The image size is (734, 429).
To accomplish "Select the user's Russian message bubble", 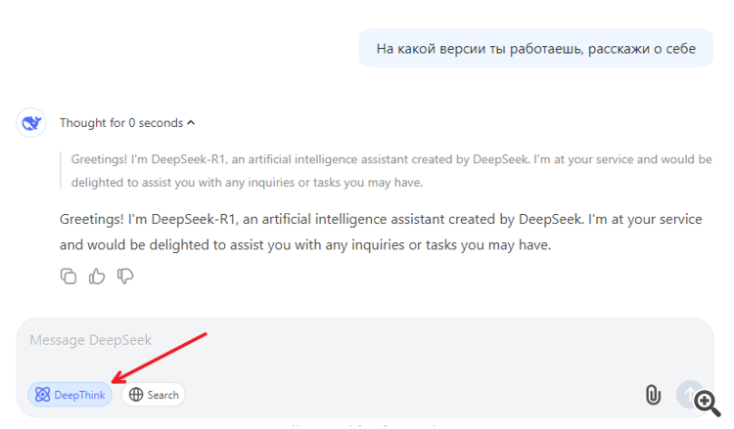I will click(536, 48).
